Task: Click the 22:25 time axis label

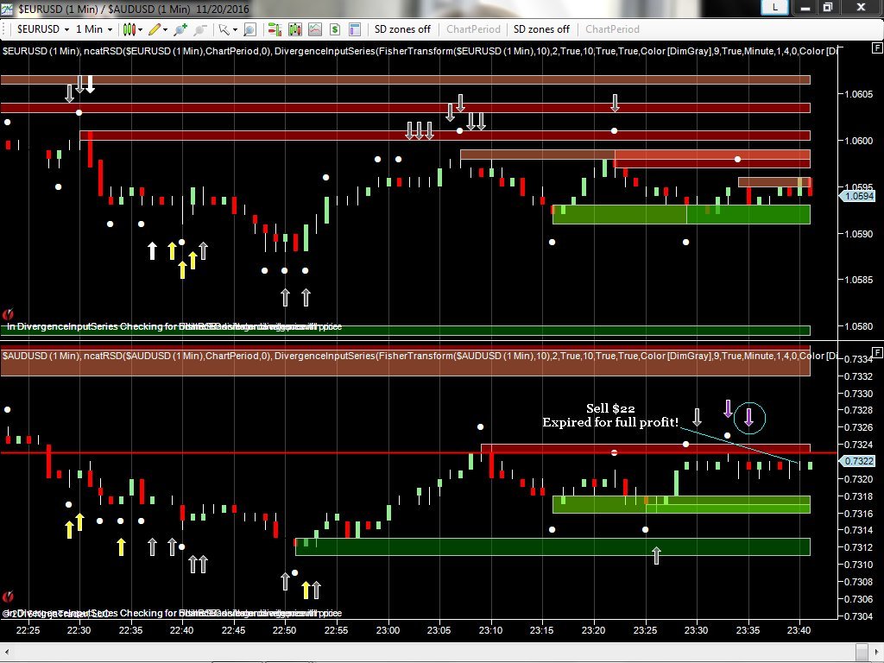Action: (28, 630)
